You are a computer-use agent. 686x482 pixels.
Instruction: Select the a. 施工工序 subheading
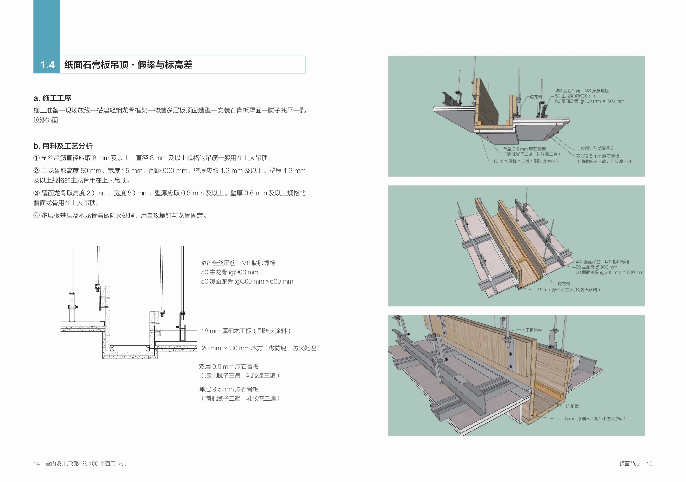coord(52,98)
